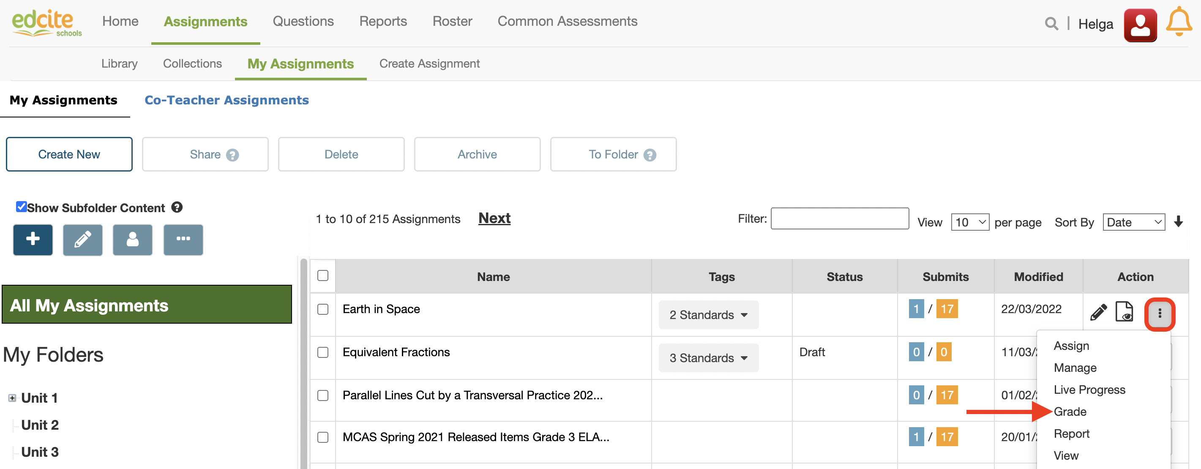Toggle sort direction arrow icon
The width and height of the screenshot is (1201, 469).
(1178, 221)
